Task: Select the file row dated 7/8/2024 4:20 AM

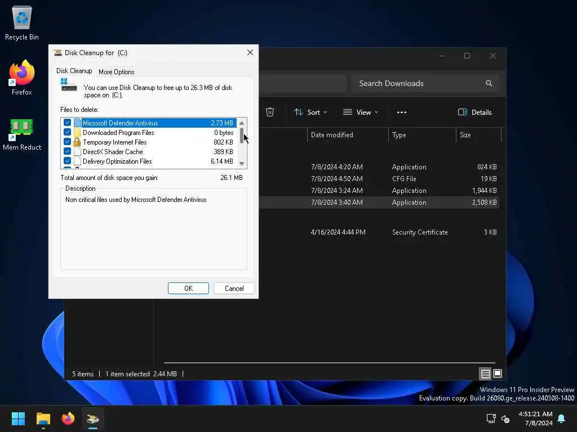Action: (x=379, y=166)
